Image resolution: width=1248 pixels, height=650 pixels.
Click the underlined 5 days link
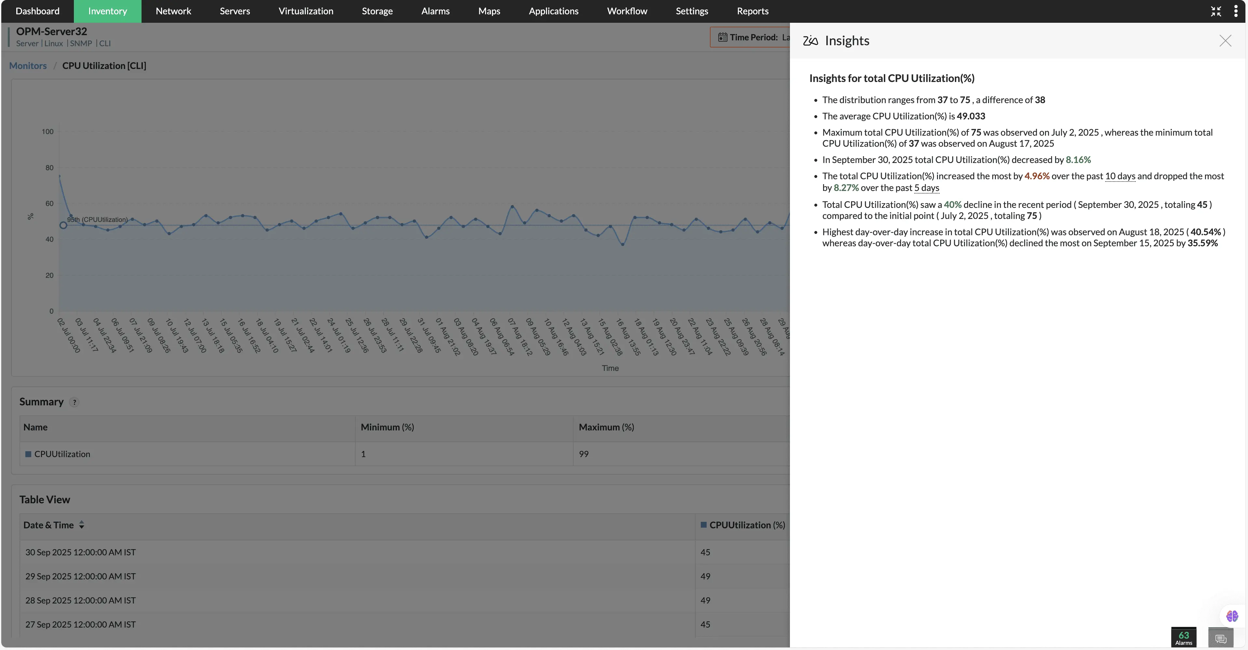point(926,188)
